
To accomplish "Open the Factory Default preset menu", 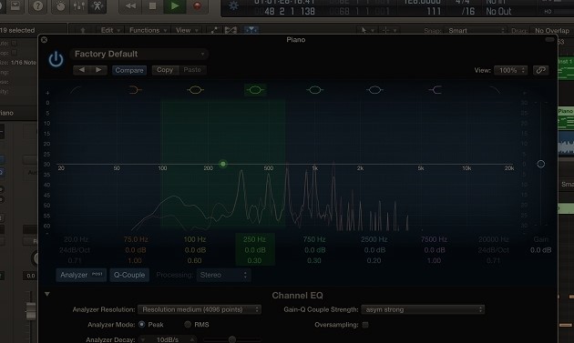I will click(x=139, y=54).
